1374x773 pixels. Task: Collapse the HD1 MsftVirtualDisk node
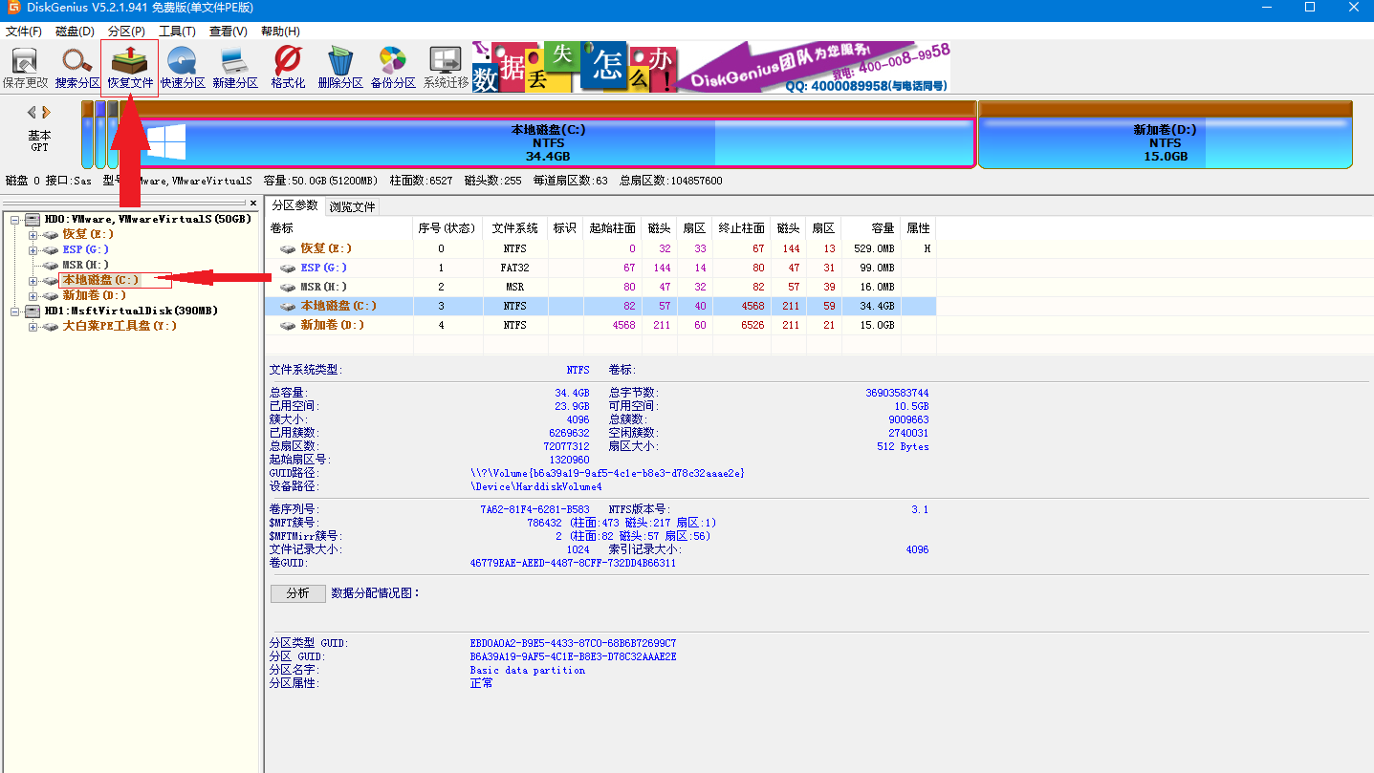[x=15, y=311]
